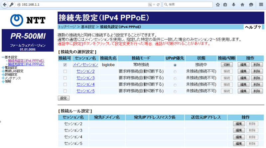
Task: Click the 接続中 status cell
Action: coord(201,65)
